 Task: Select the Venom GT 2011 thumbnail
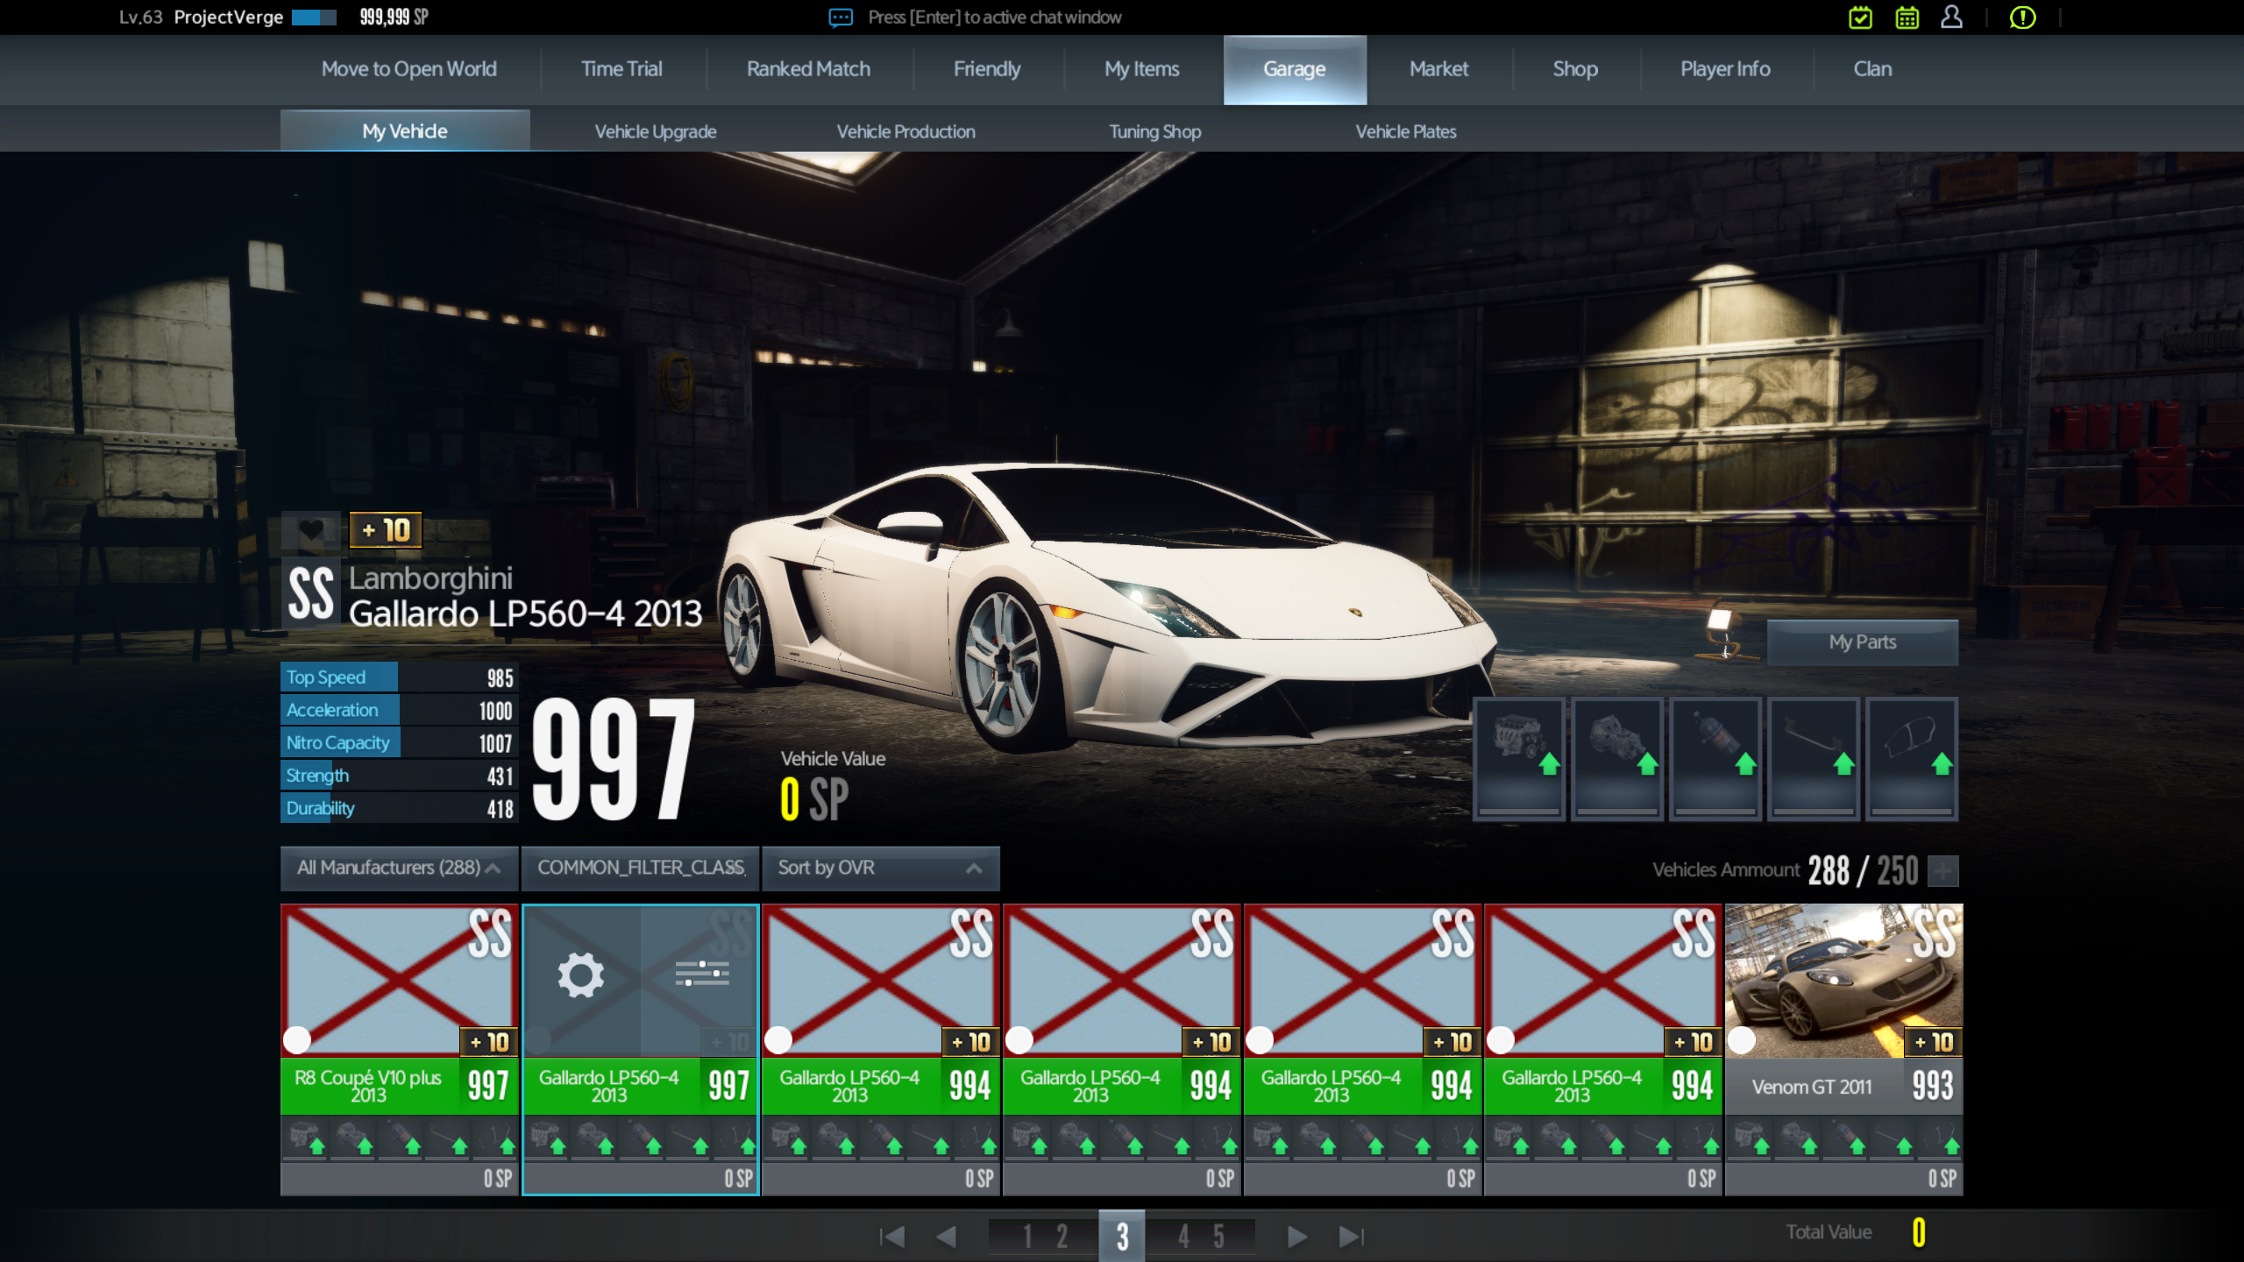coord(1844,981)
